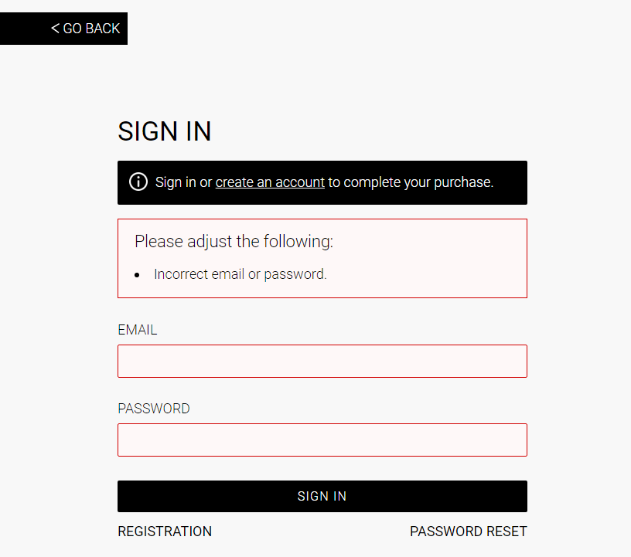Click empty right side of black info banner
Screen dimensions: 631x557
[x=510, y=182]
